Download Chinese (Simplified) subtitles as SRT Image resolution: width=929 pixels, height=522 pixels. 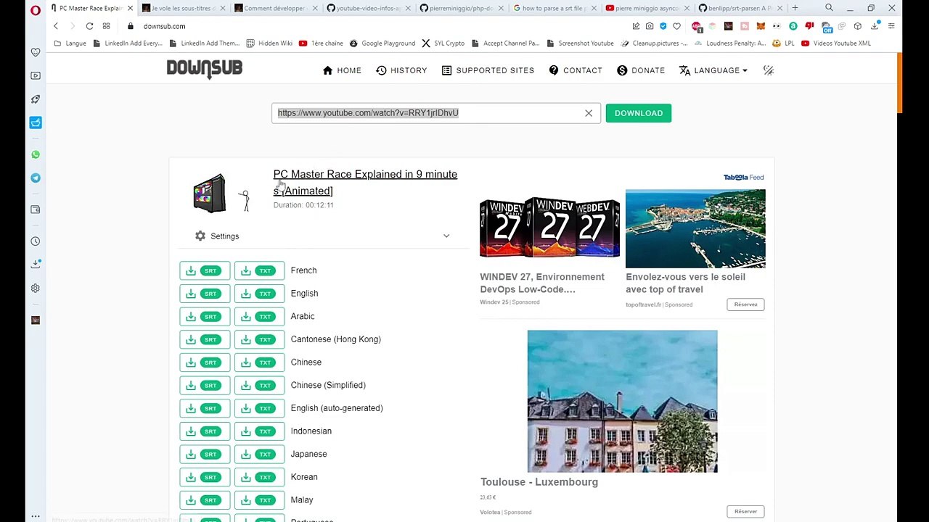click(x=205, y=385)
